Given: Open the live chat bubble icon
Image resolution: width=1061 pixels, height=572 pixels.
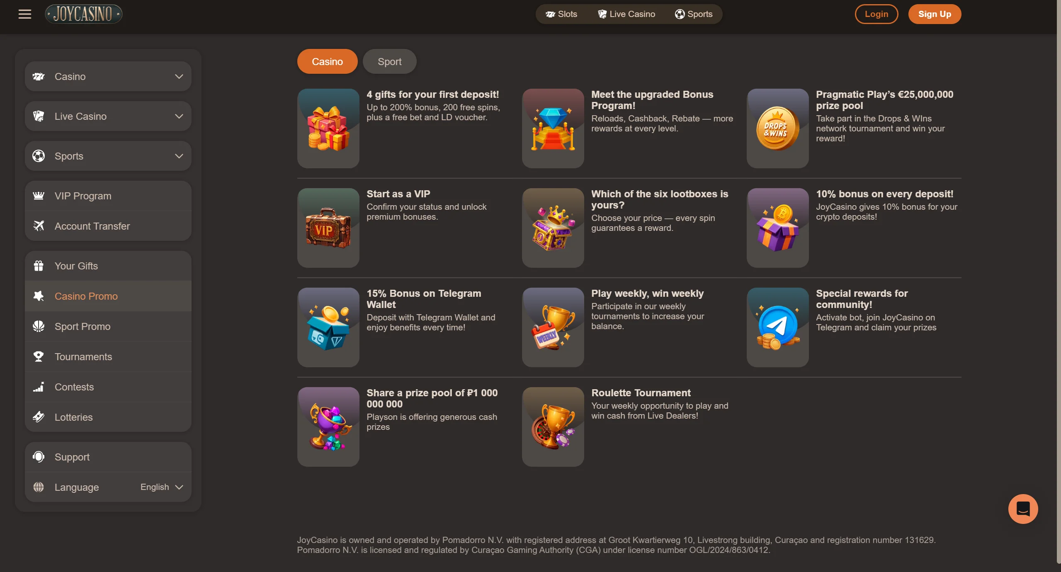Looking at the screenshot, I should (x=1023, y=509).
